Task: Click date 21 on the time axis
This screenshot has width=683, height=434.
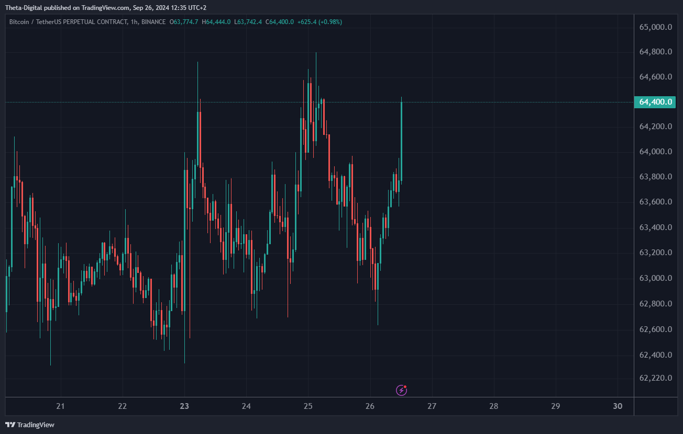Action: 61,406
